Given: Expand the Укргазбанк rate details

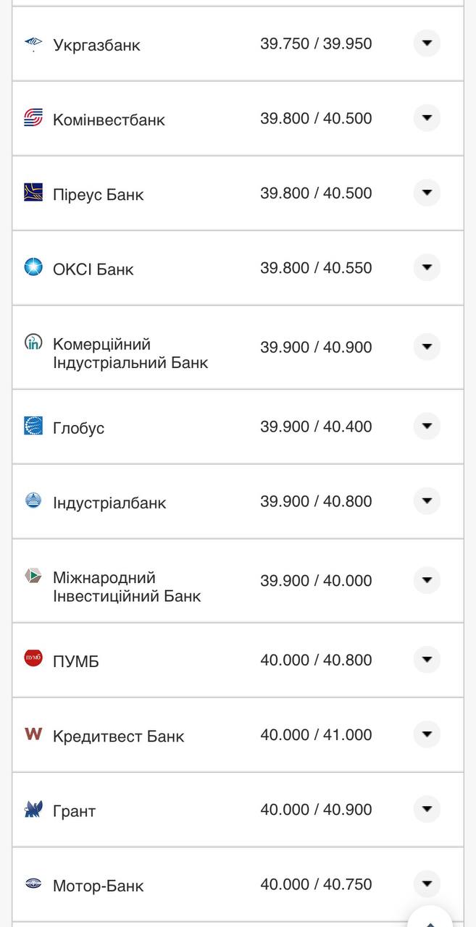Looking at the screenshot, I should 427,43.
